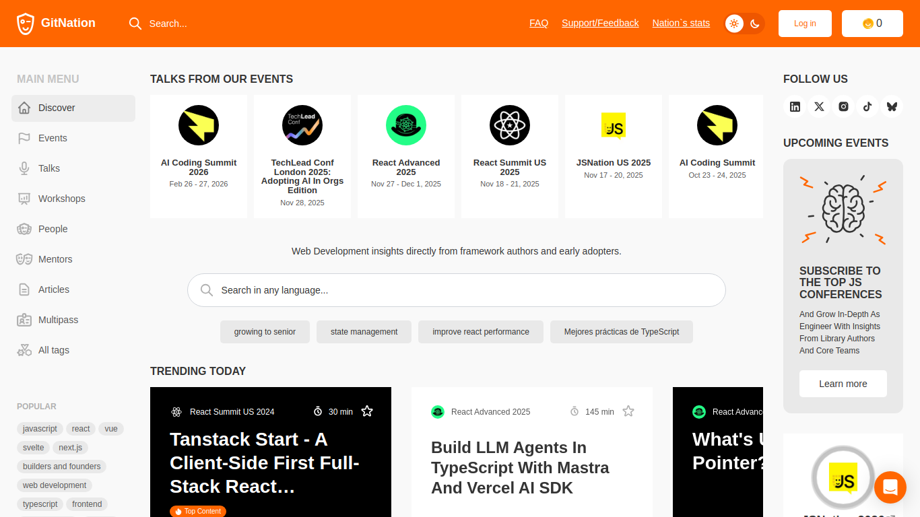Click the Learn more button
This screenshot has height=517, width=920.
[843, 384]
